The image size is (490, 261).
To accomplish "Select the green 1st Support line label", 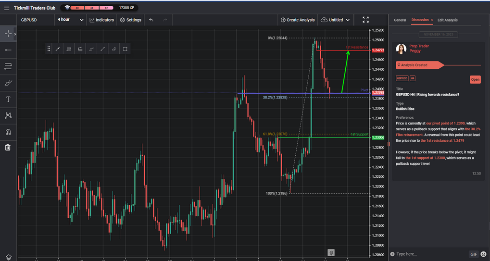I will [x=359, y=134].
